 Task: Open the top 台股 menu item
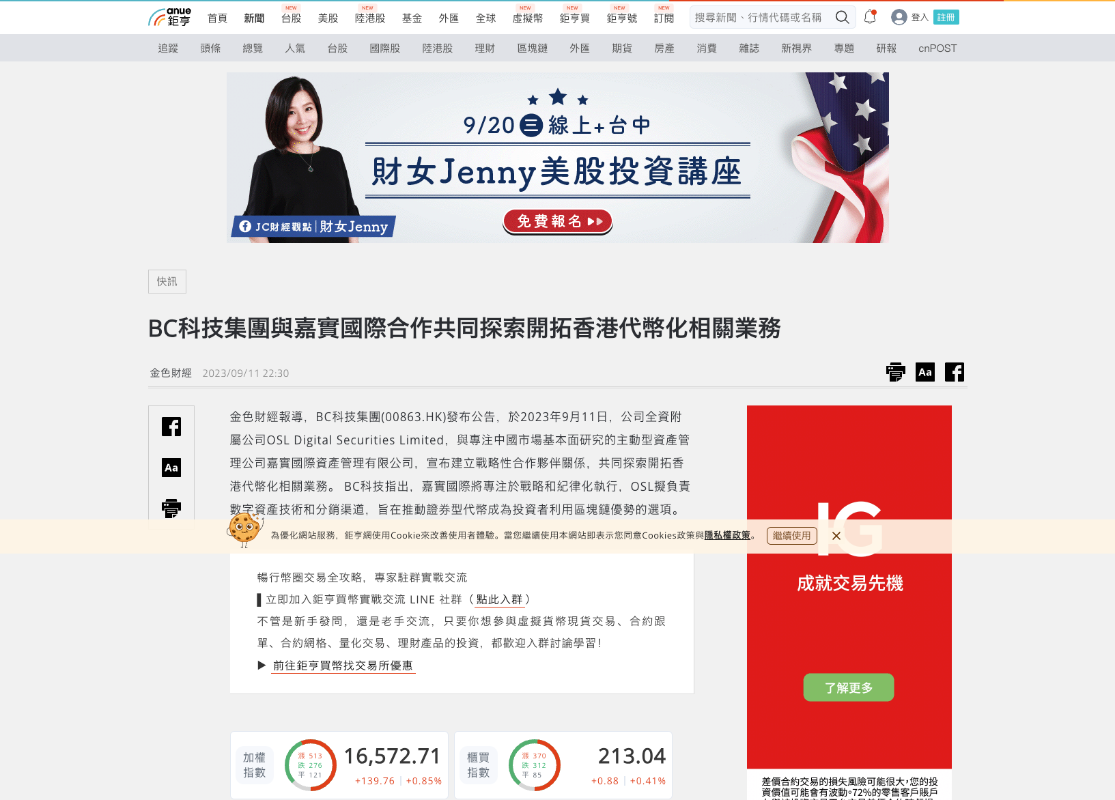292,18
